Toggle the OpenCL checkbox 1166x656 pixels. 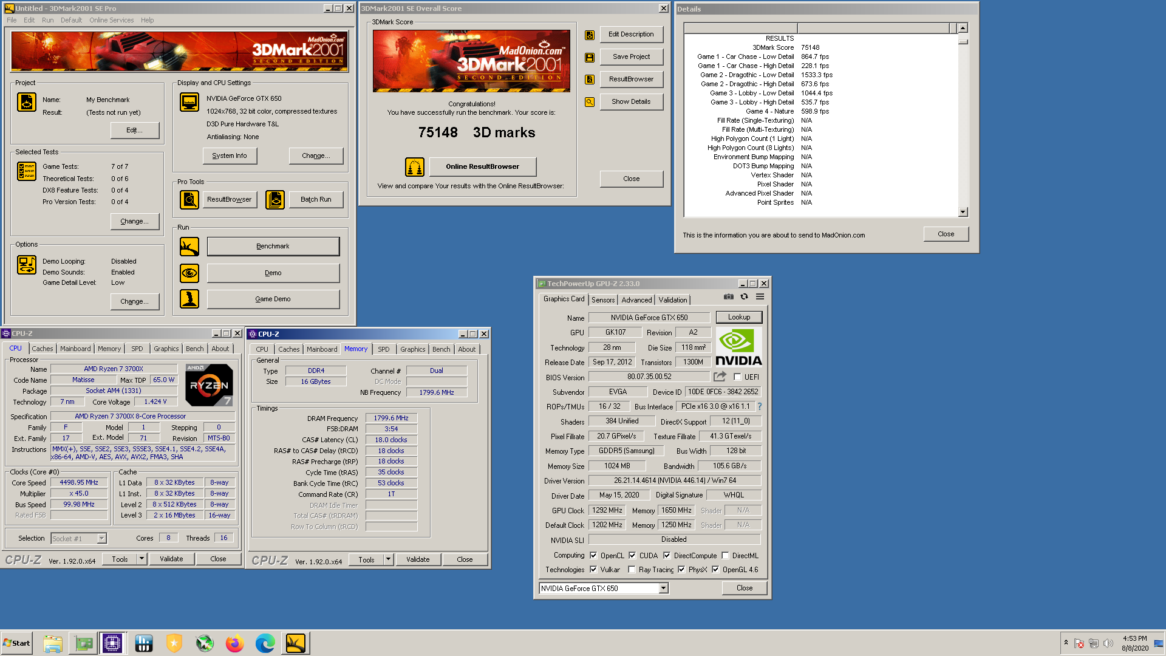pos(593,556)
